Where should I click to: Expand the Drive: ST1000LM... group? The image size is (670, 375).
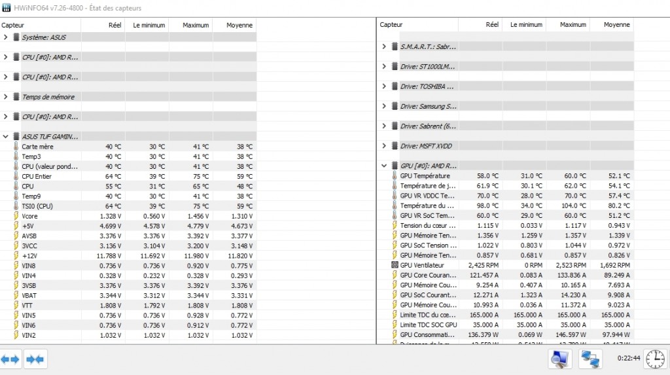tap(383, 66)
